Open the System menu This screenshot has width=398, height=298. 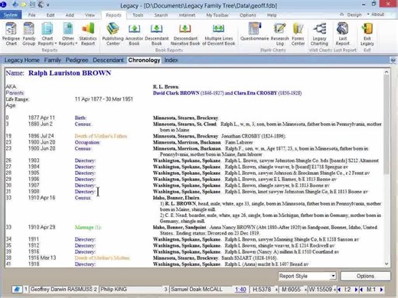11,15
